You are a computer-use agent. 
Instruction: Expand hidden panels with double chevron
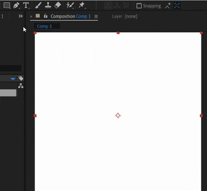click(21, 16)
